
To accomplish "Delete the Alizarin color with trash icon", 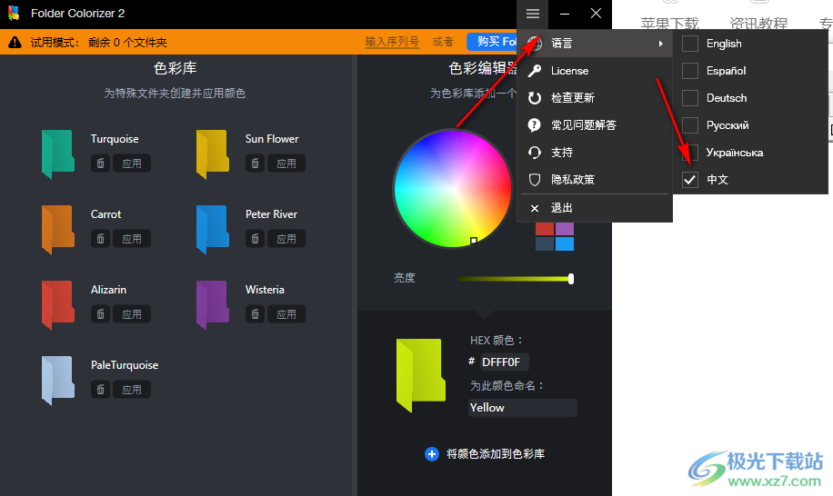I will (x=100, y=314).
